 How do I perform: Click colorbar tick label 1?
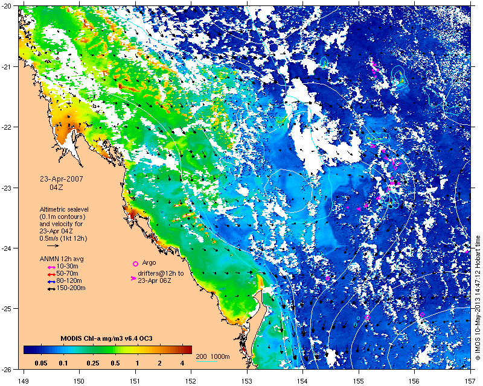pos(138,363)
